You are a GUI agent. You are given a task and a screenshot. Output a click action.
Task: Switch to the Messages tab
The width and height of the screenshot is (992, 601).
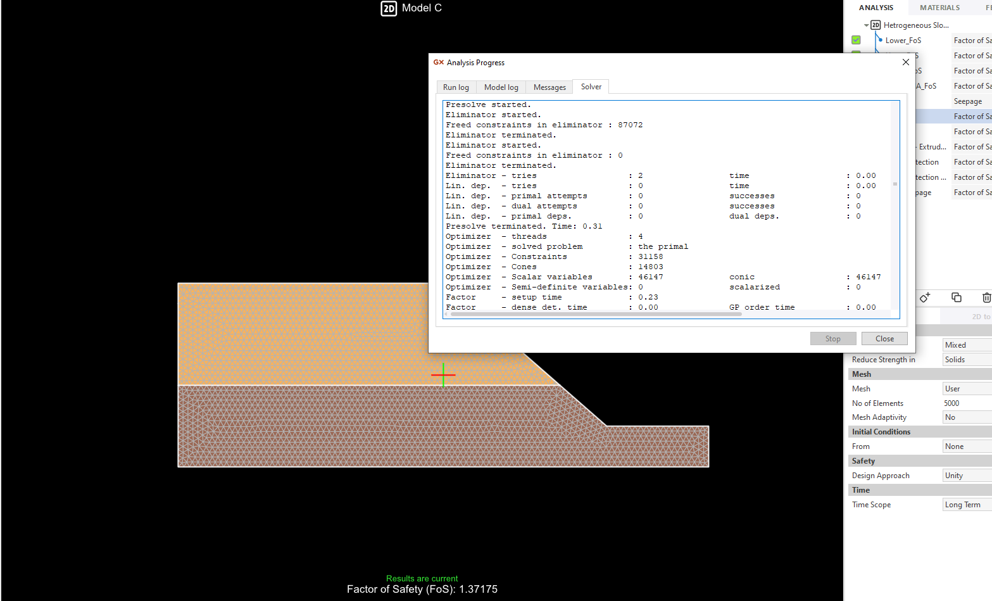[x=549, y=87]
